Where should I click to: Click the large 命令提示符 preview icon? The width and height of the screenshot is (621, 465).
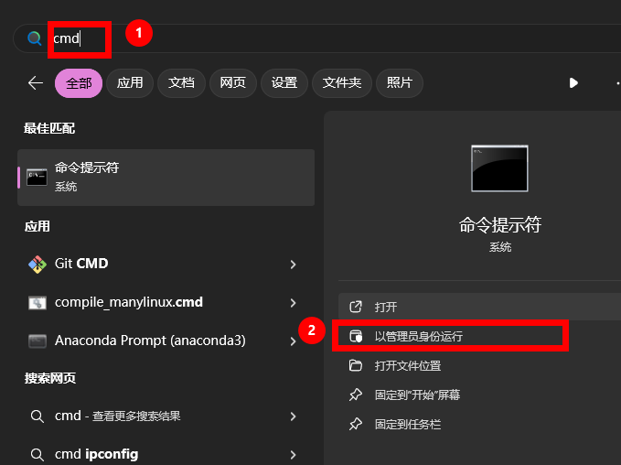[x=499, y=168]
